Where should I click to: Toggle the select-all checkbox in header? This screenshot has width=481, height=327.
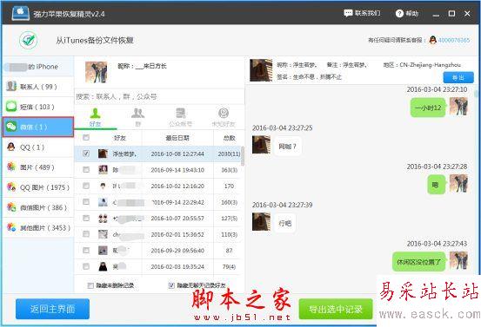86,138
